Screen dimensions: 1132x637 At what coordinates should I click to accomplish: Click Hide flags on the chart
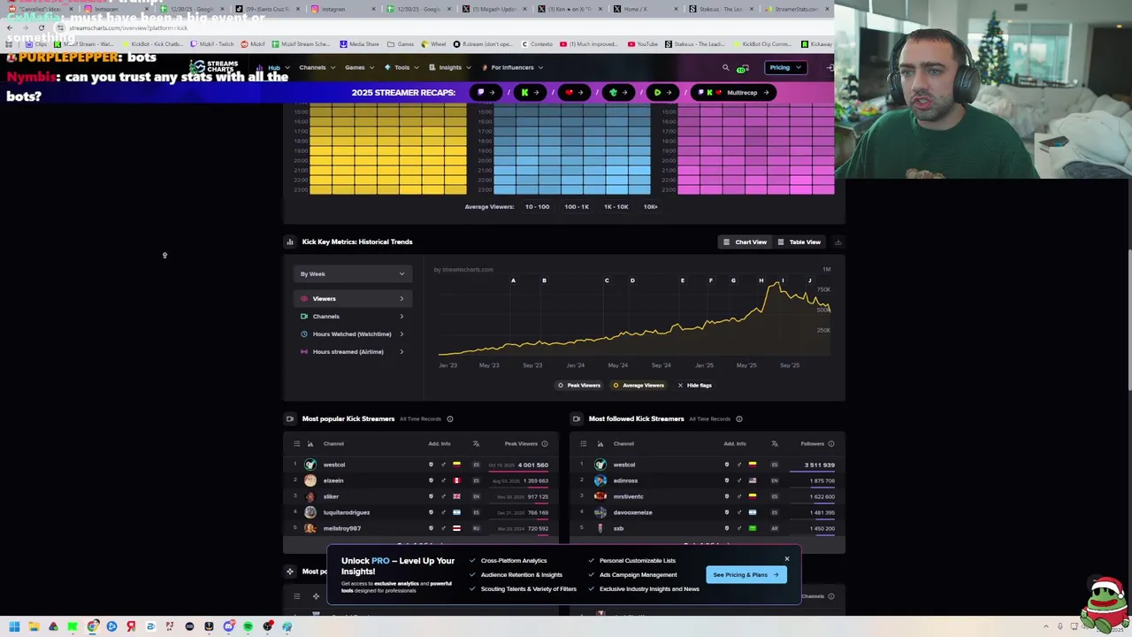pyautogui.click(x=694, y=385)
